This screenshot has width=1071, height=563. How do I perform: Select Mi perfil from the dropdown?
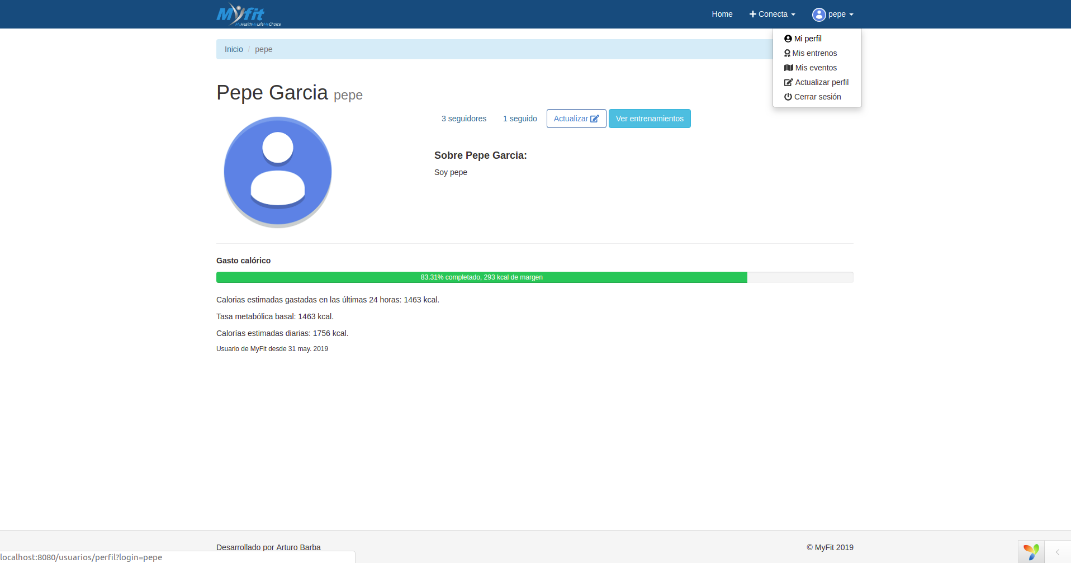(x=817, y=39)
